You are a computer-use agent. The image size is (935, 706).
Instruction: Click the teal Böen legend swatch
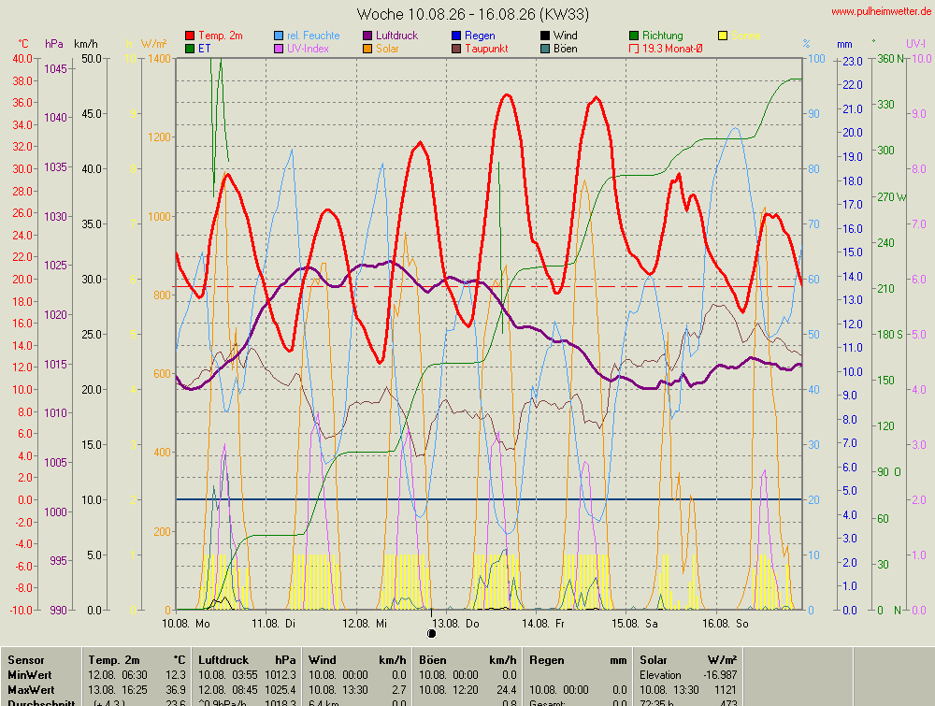(545, 49)
